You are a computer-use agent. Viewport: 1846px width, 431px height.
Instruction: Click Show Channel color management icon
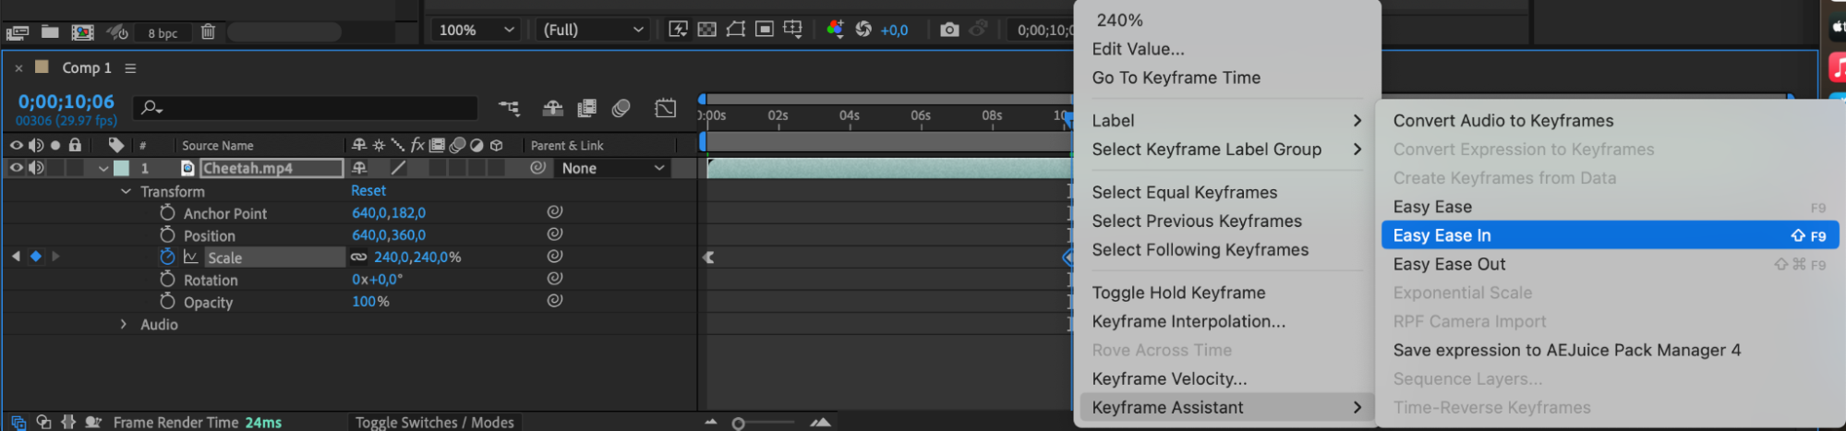835,30
